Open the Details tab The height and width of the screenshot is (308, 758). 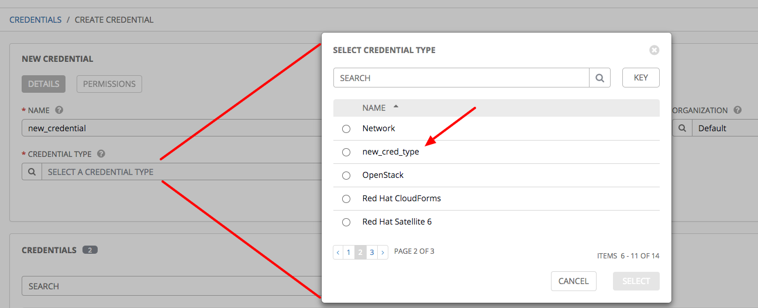43,84
